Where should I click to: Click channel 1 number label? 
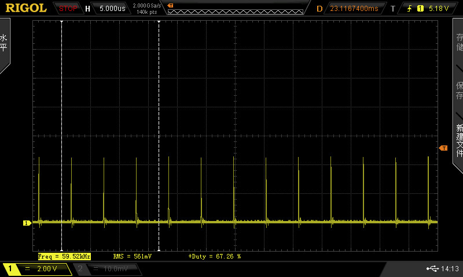(10, 268)
